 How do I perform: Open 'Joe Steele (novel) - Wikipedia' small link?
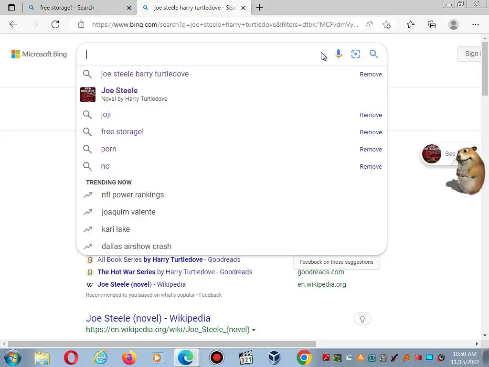[141, 284]
